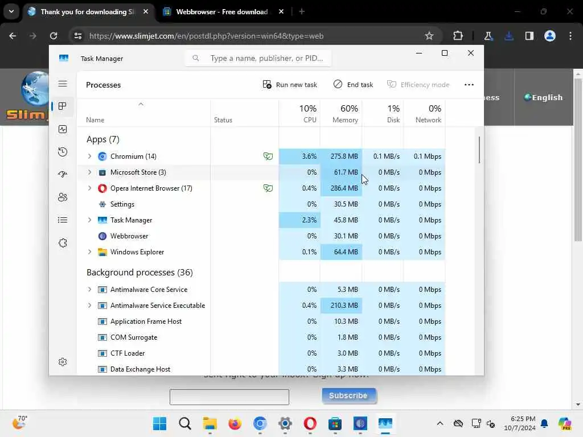The image size is (583, 437).
Task: Expand the Microsoft Store (3) process group
Action: (x=89, y=172)
